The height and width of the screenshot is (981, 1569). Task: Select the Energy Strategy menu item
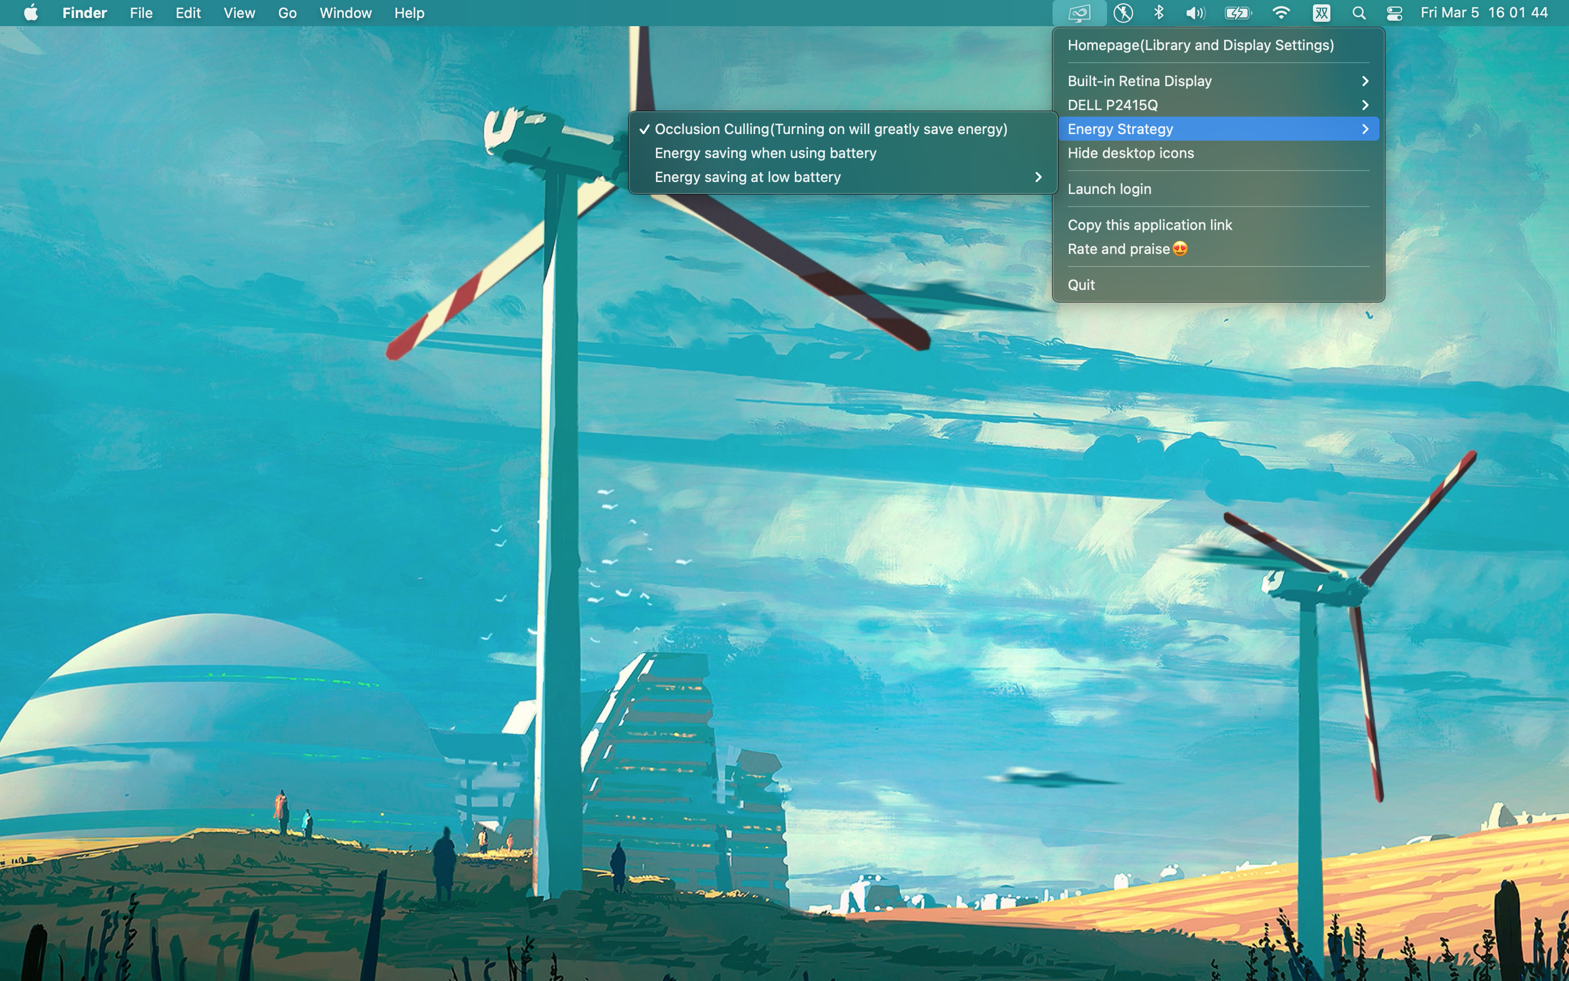[1218, 129]
